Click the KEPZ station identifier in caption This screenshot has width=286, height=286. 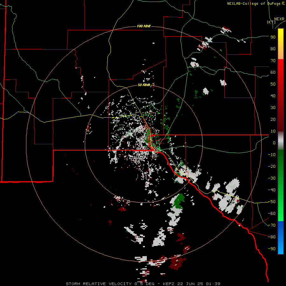(170, 284)
